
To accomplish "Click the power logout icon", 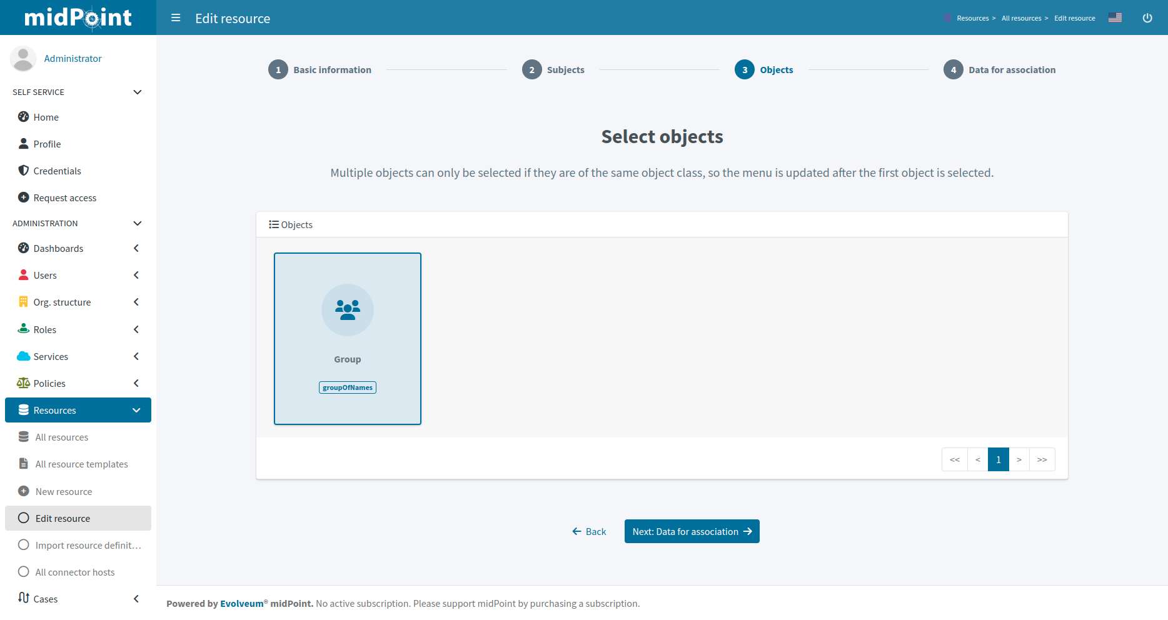I will click(x=1147, y=18).
